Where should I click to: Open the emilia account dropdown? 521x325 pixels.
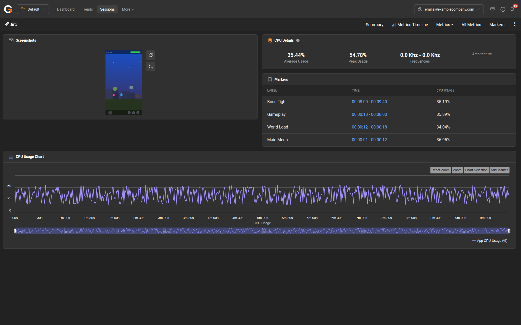click(449, 9)
